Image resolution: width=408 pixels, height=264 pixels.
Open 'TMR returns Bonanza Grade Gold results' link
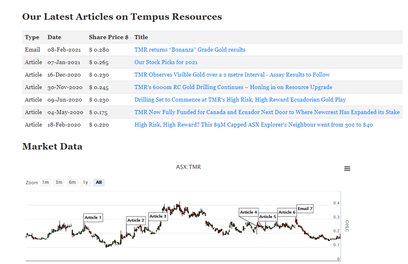pos(190,50)
